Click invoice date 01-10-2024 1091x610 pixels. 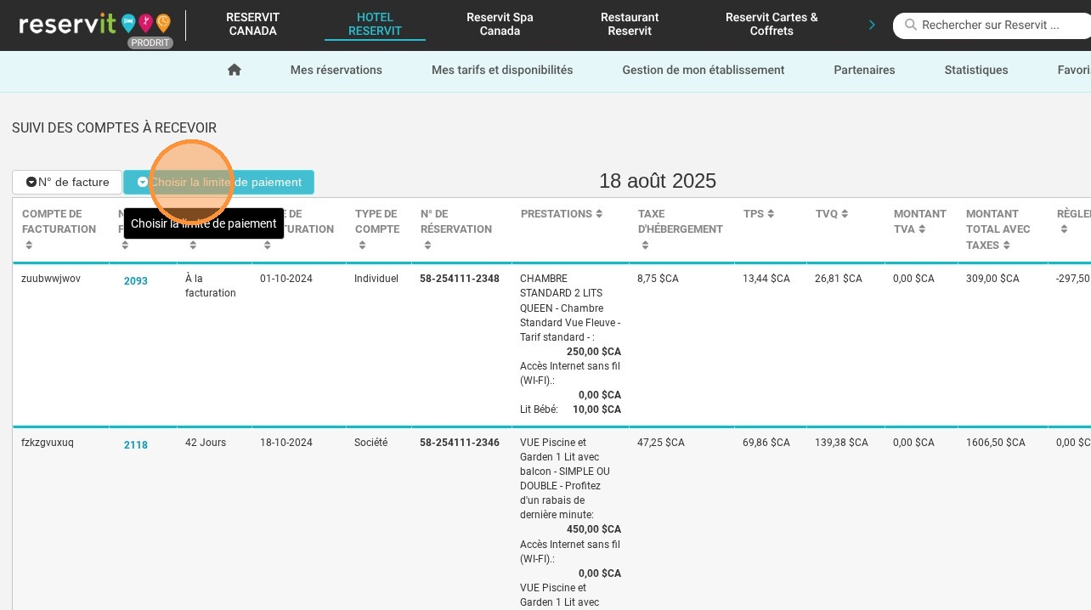[286, 279]
